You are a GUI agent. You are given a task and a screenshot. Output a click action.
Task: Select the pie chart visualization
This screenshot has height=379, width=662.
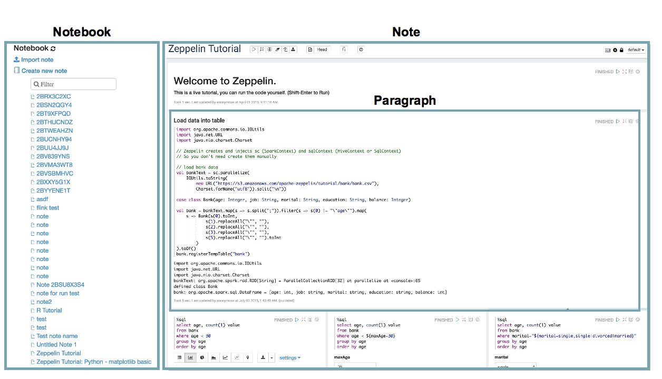pyautogui.click(x=202, y=358)
